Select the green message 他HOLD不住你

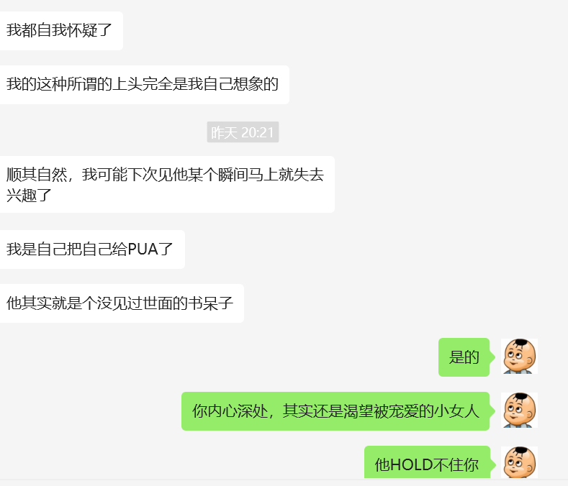pos(428,462)
